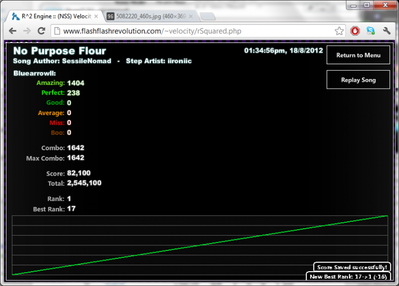Click the New Best Rank notification
Viewport: 399px width, 286px height.
(x=348, y=276)
